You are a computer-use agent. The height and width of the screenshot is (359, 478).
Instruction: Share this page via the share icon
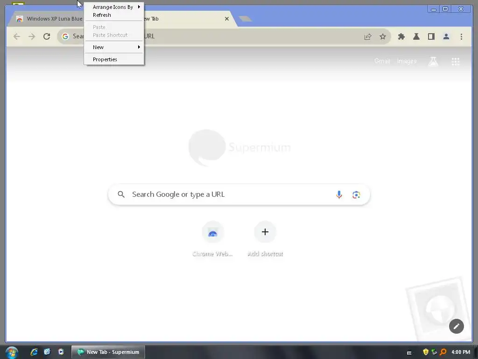point(368,36)
